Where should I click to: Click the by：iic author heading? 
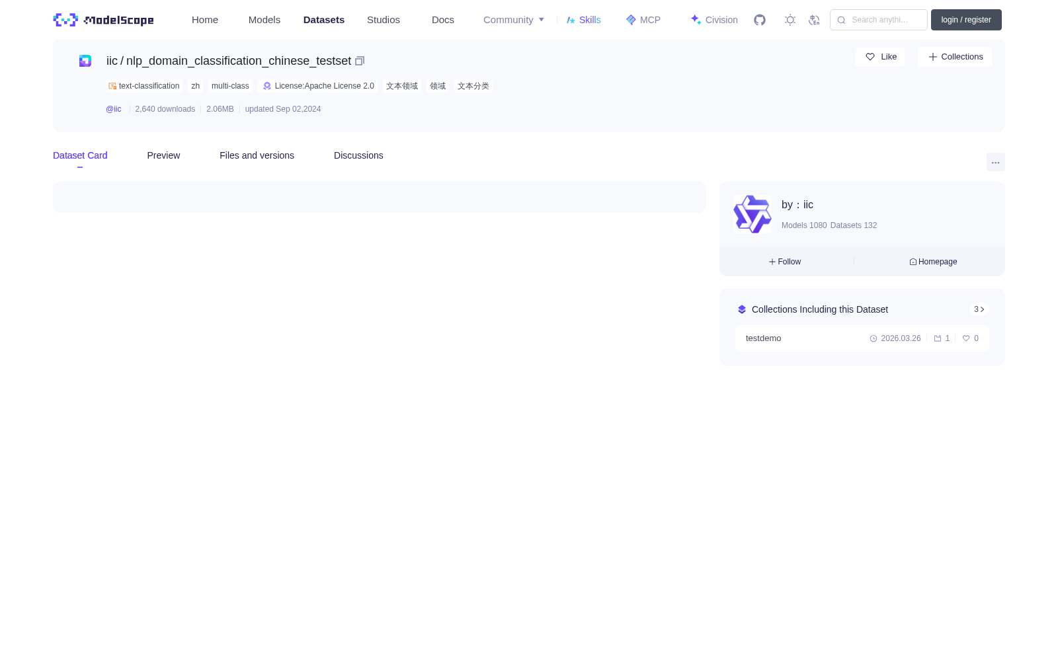click(797, 205)
